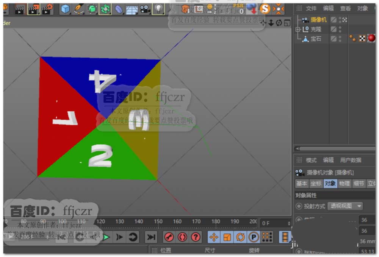The image size is (379, 257).
Task: Select the Spline Pen tool icon
Action: pyautogui.click(x=79, y=9)
